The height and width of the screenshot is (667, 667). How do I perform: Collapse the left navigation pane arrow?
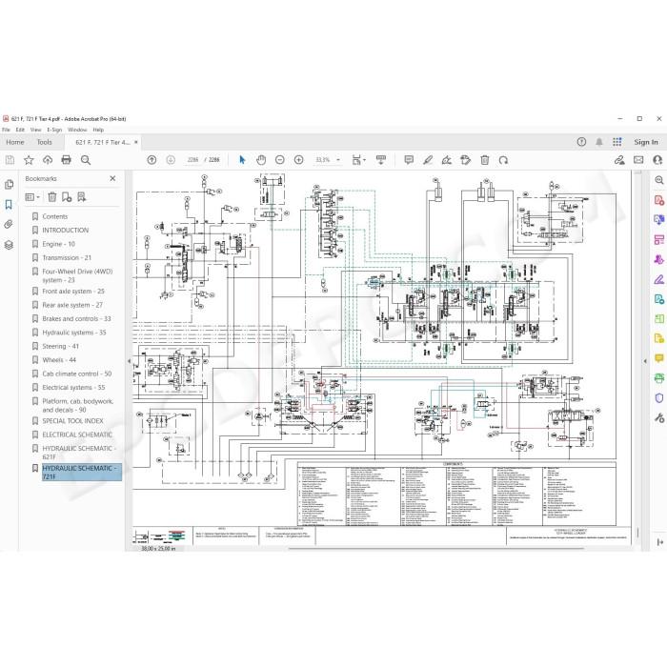129,361
